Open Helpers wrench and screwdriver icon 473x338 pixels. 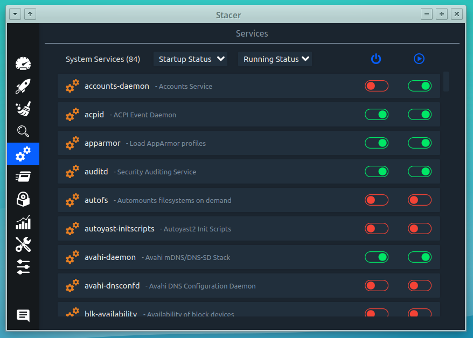[23, 244]
